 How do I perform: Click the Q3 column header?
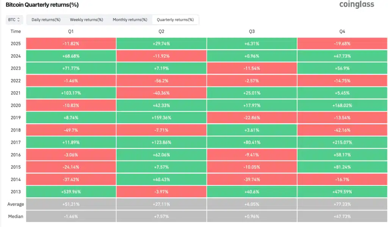tap(252, 31)
